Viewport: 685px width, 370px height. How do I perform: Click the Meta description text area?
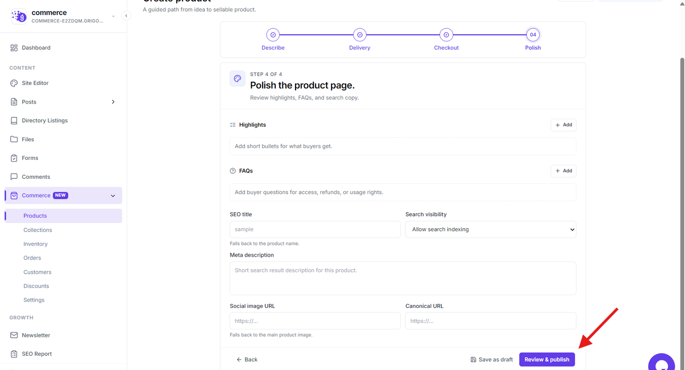[x=403, y=278]
